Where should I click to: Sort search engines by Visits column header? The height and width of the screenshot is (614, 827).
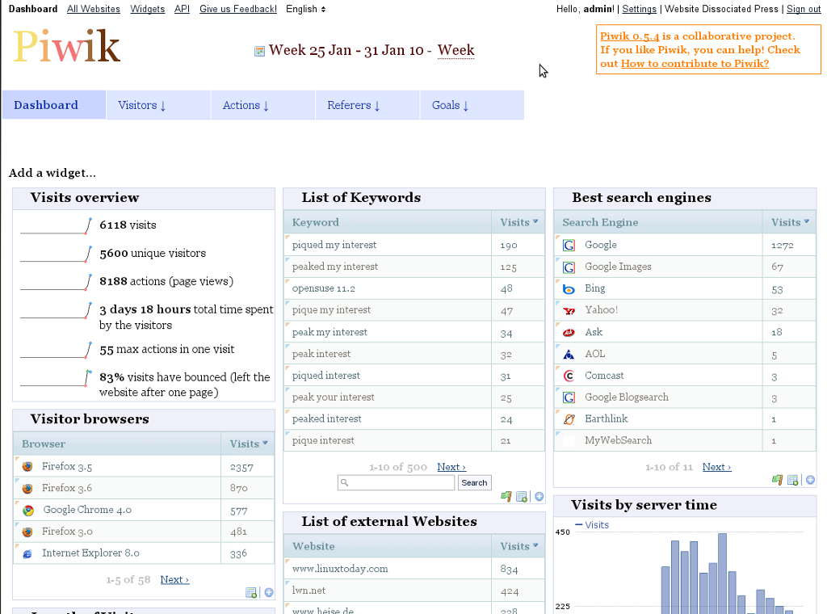coord(790,222)
